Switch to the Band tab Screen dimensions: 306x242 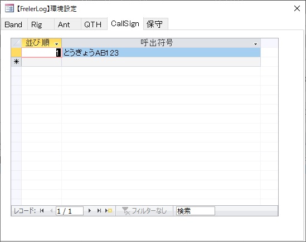coord(13,24)
